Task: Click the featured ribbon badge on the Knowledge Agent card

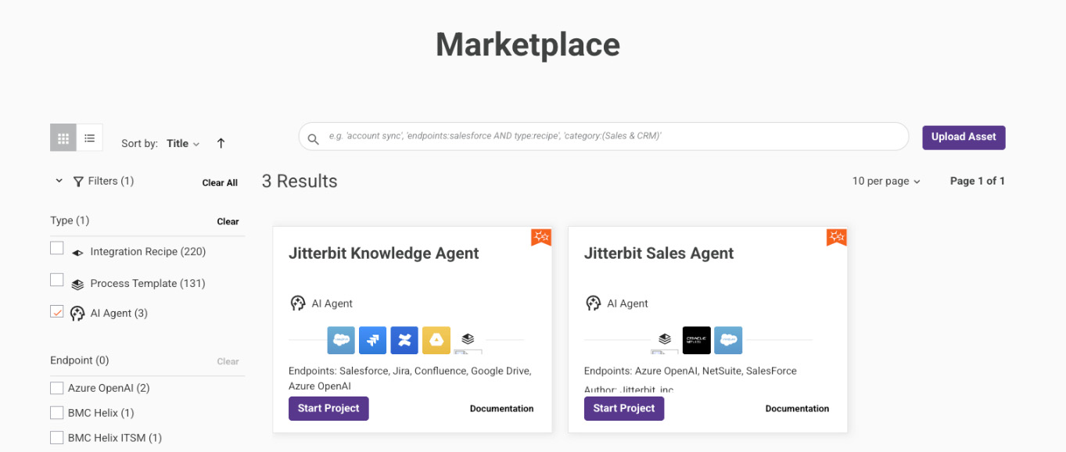Action: tap(540, 236)
